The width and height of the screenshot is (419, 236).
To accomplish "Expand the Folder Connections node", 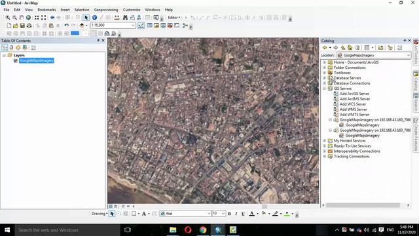I will 325,68.
